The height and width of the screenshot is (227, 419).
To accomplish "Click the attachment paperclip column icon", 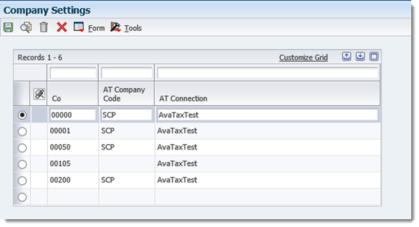I will (39, 94).
